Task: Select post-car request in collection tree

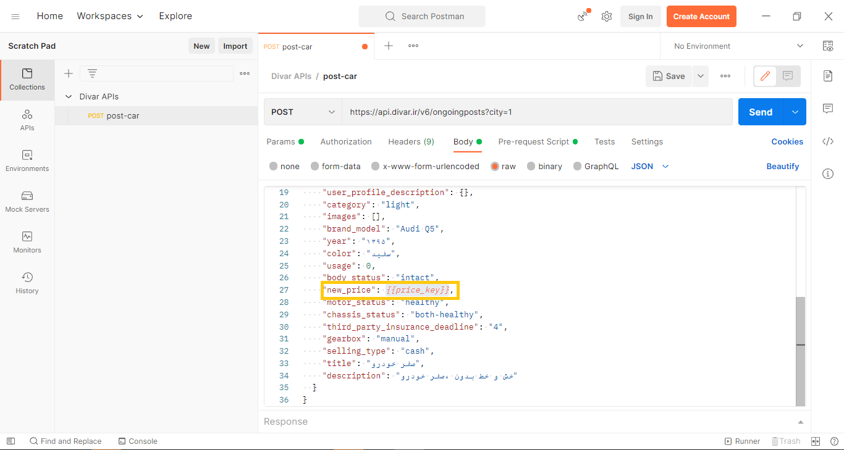Action: (156, 115)
